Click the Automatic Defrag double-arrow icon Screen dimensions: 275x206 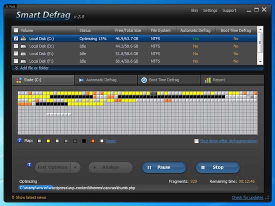click(81, 80)
